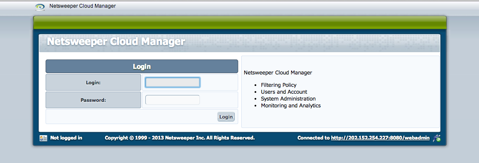Click the top bar Netsweeper Cloud Manager title

[83, 6]
